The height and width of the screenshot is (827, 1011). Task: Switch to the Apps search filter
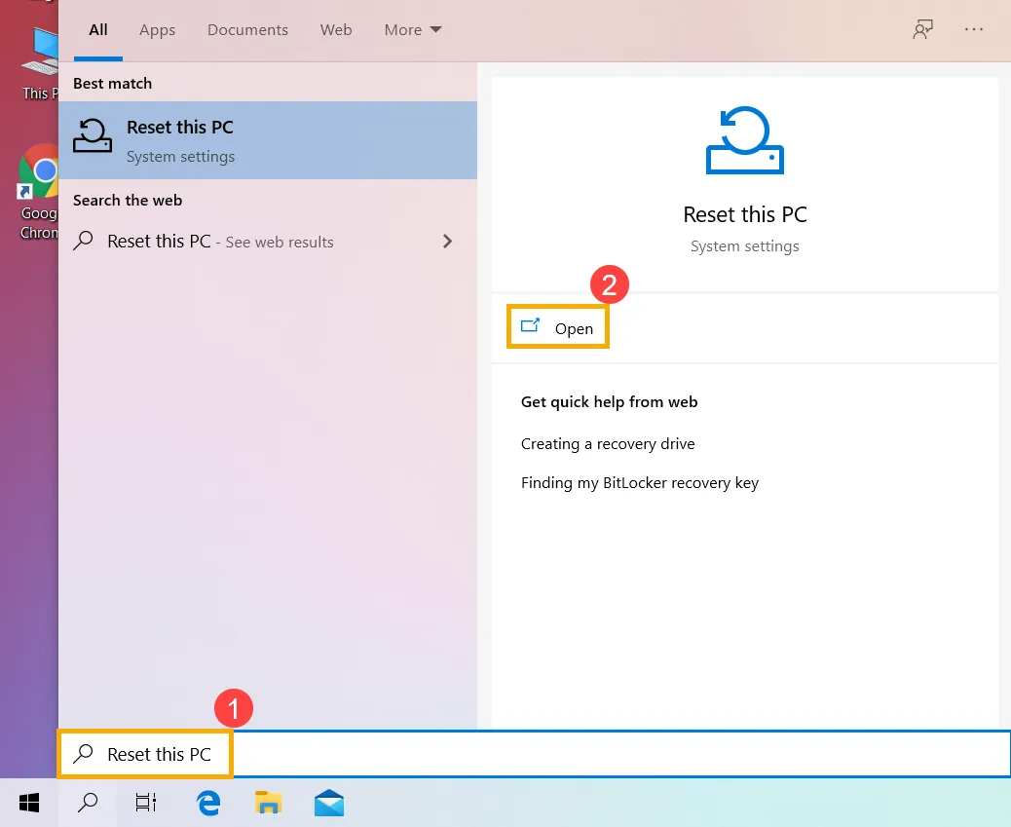(157, 29)
